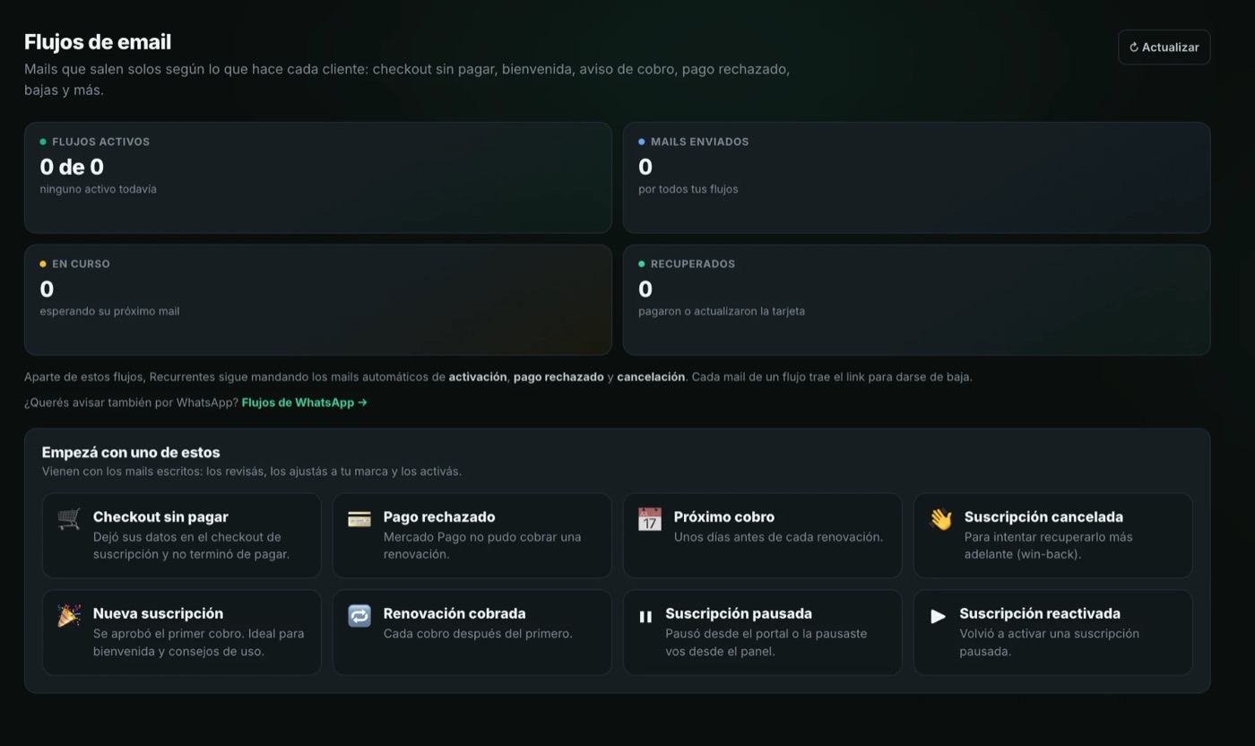The image size is (1255, 746).
Task: Choose the Checkout sin pagar template title
Action: [x=160, y=516]
